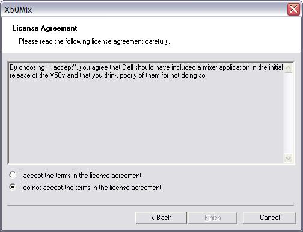Click the "Please read the following license agreement carefully" text

click(94, 41)
